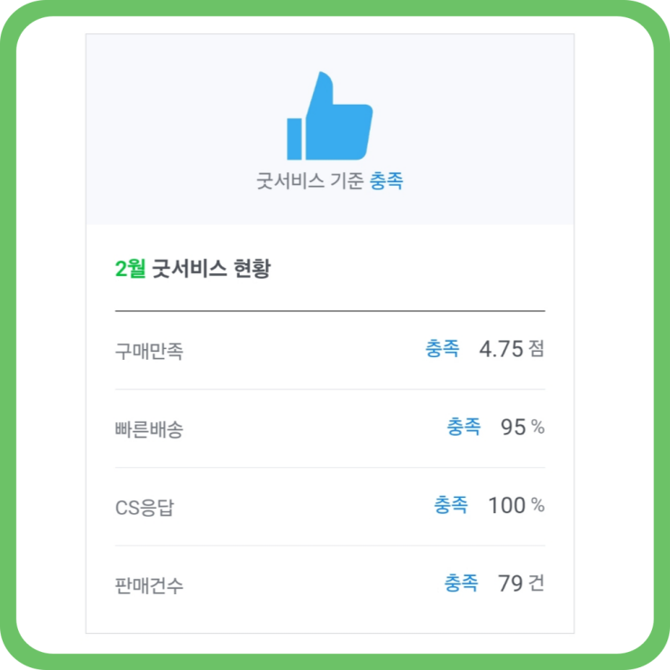Click the 충족 status for 구매만족
The image size is (670, 670).
pos(442,349)
